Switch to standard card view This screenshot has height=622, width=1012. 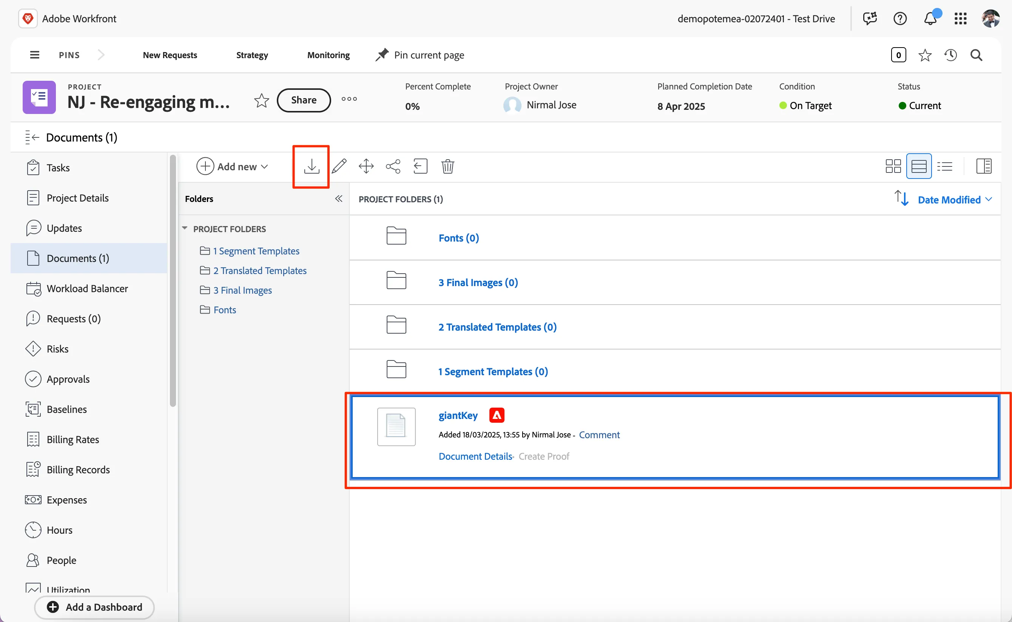pos(919,166)
